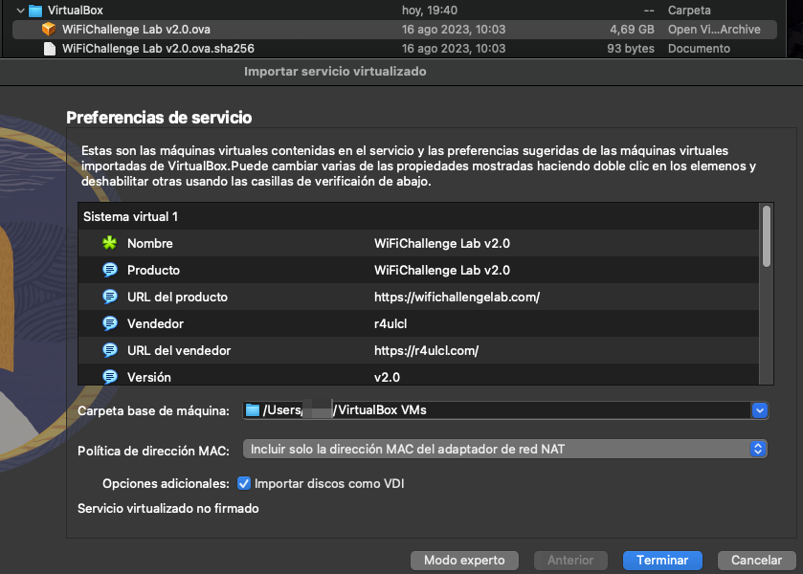Click the 4,69 GB size value
This screenshot has width=803, height=574.
632,30
